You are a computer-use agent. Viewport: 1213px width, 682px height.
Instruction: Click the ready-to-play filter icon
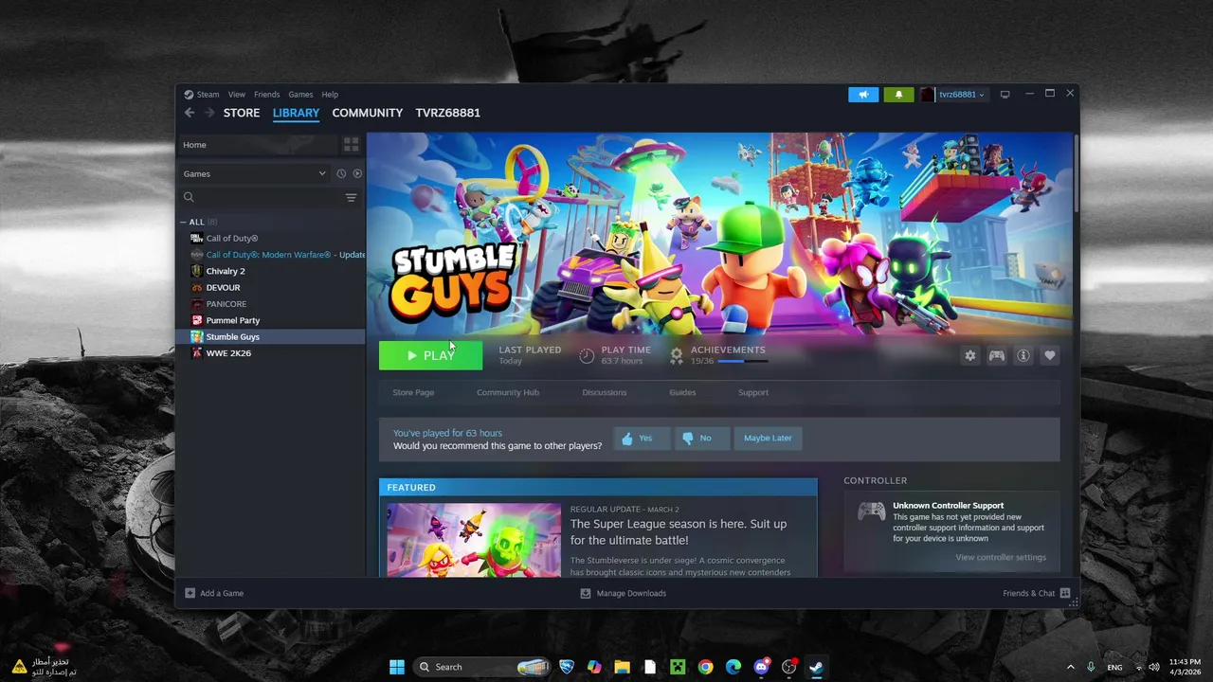[x=357, y=173]
